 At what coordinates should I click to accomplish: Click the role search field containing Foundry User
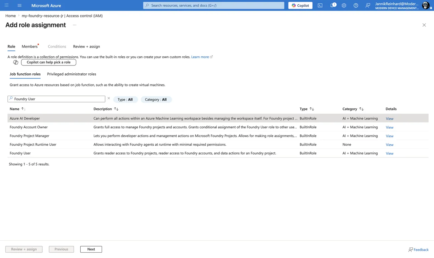56,99
